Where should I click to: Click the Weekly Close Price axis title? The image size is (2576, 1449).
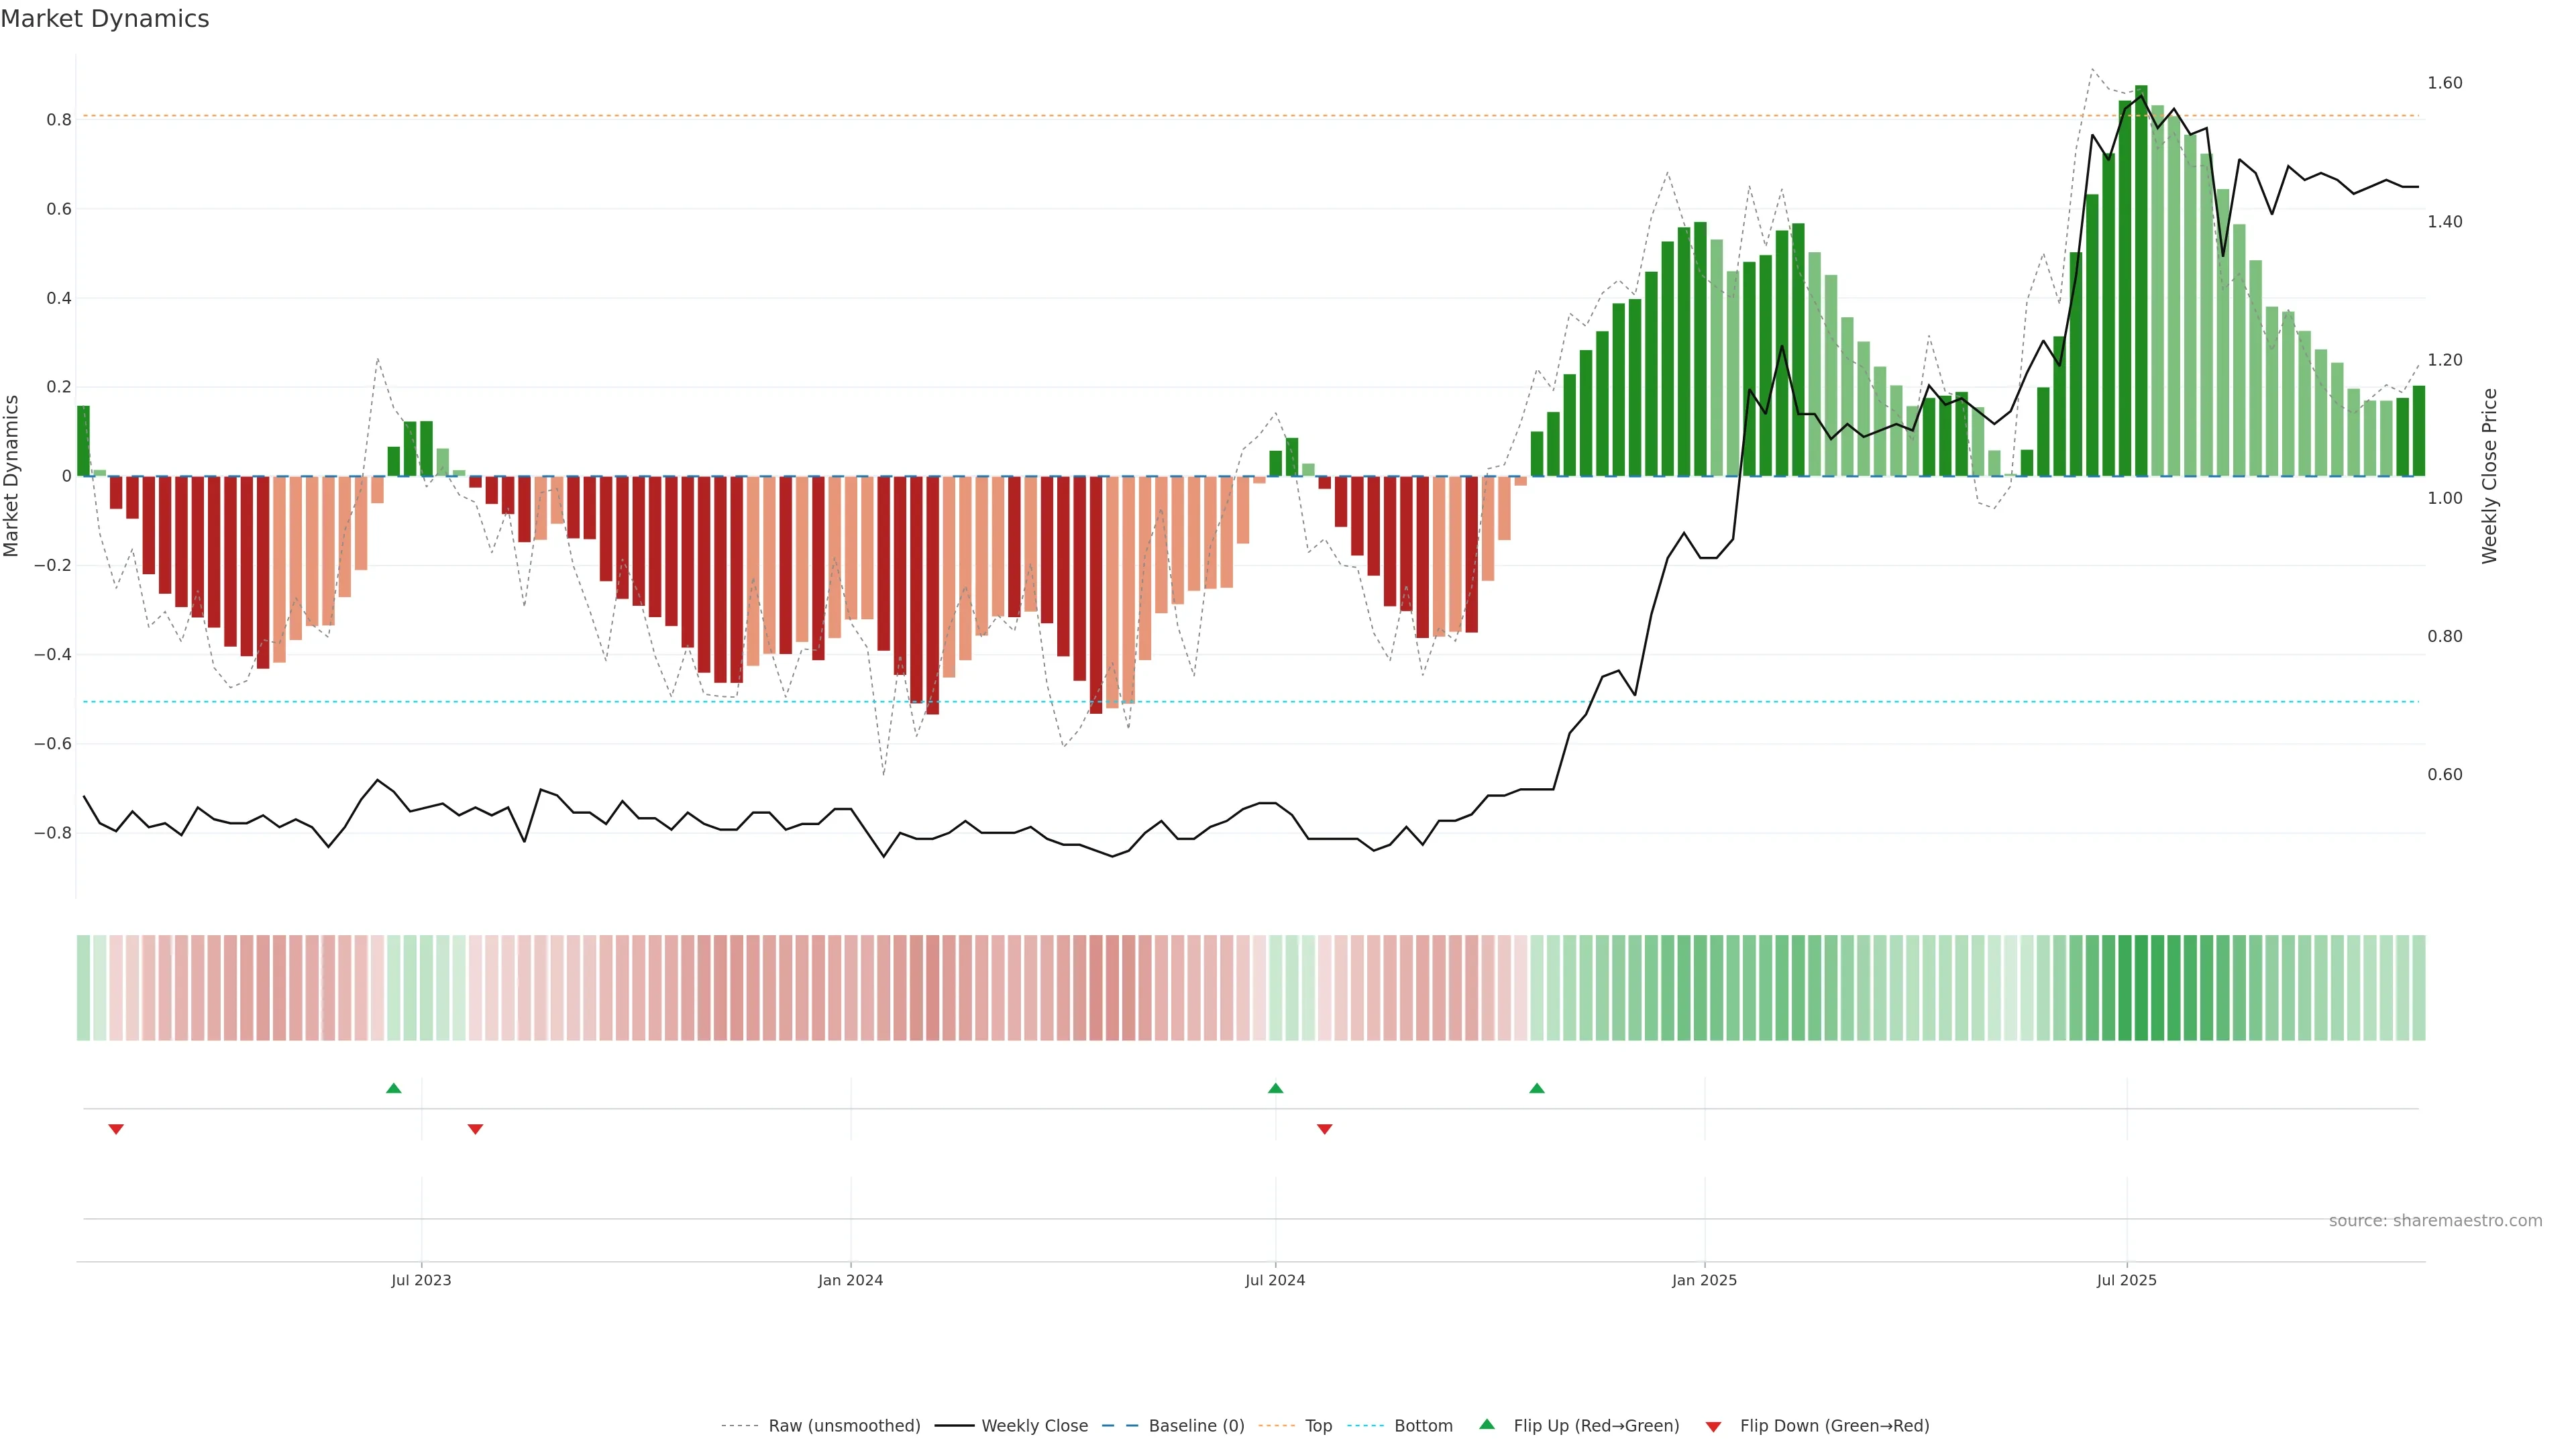tap(2489, 476)
